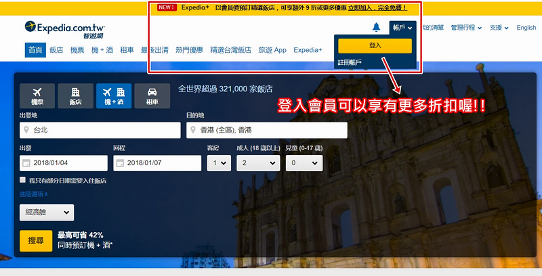The height and width of the screenshot is (276, 542).
Task: Click 回程 date field 2018/01/07
Action: tap(157, 163)
